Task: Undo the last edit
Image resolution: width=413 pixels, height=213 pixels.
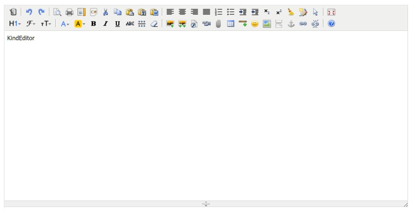Action: click(x=29, y=12)
